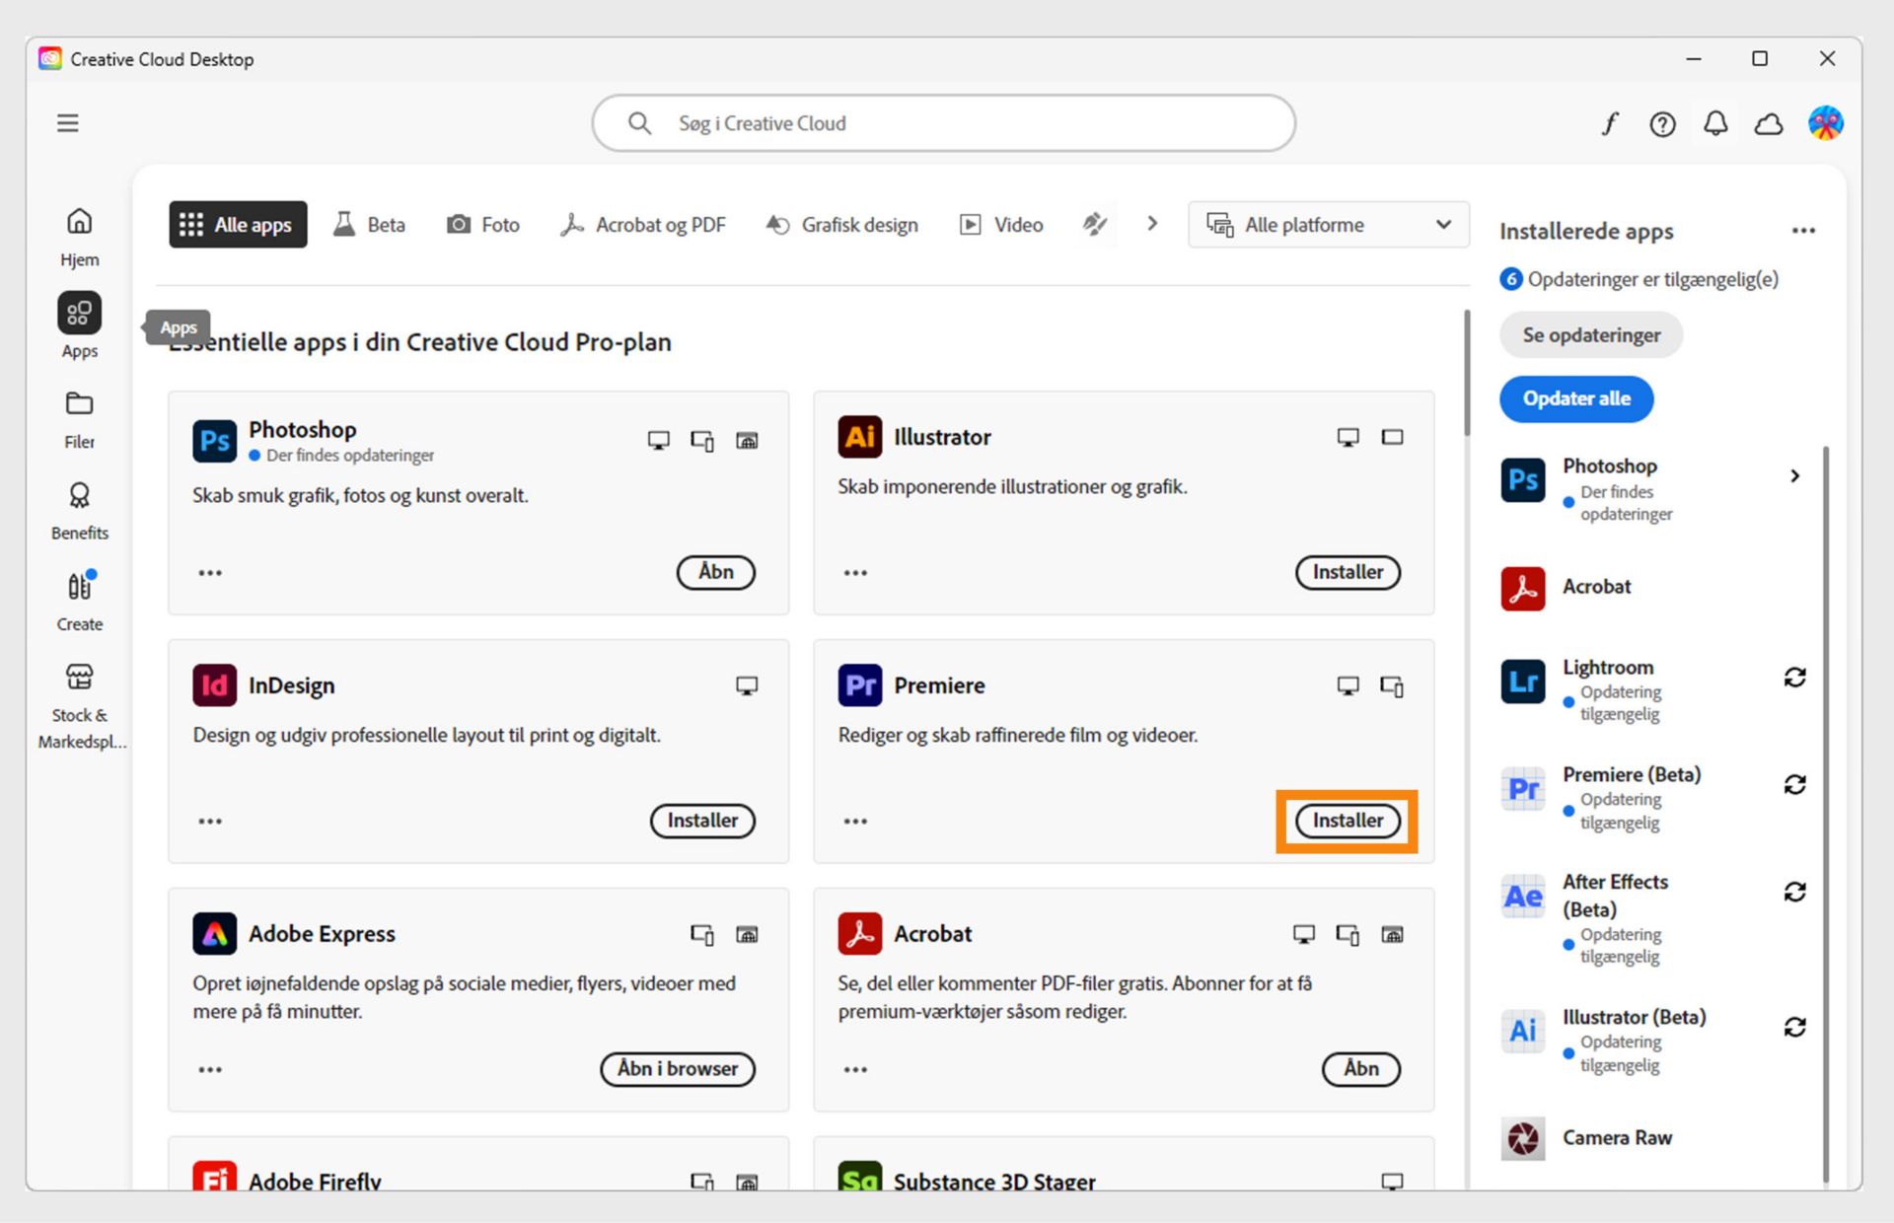Click the Fonts (f) icon in header
This screenshot has height=1223, width=1894.
coord(1609,123)
